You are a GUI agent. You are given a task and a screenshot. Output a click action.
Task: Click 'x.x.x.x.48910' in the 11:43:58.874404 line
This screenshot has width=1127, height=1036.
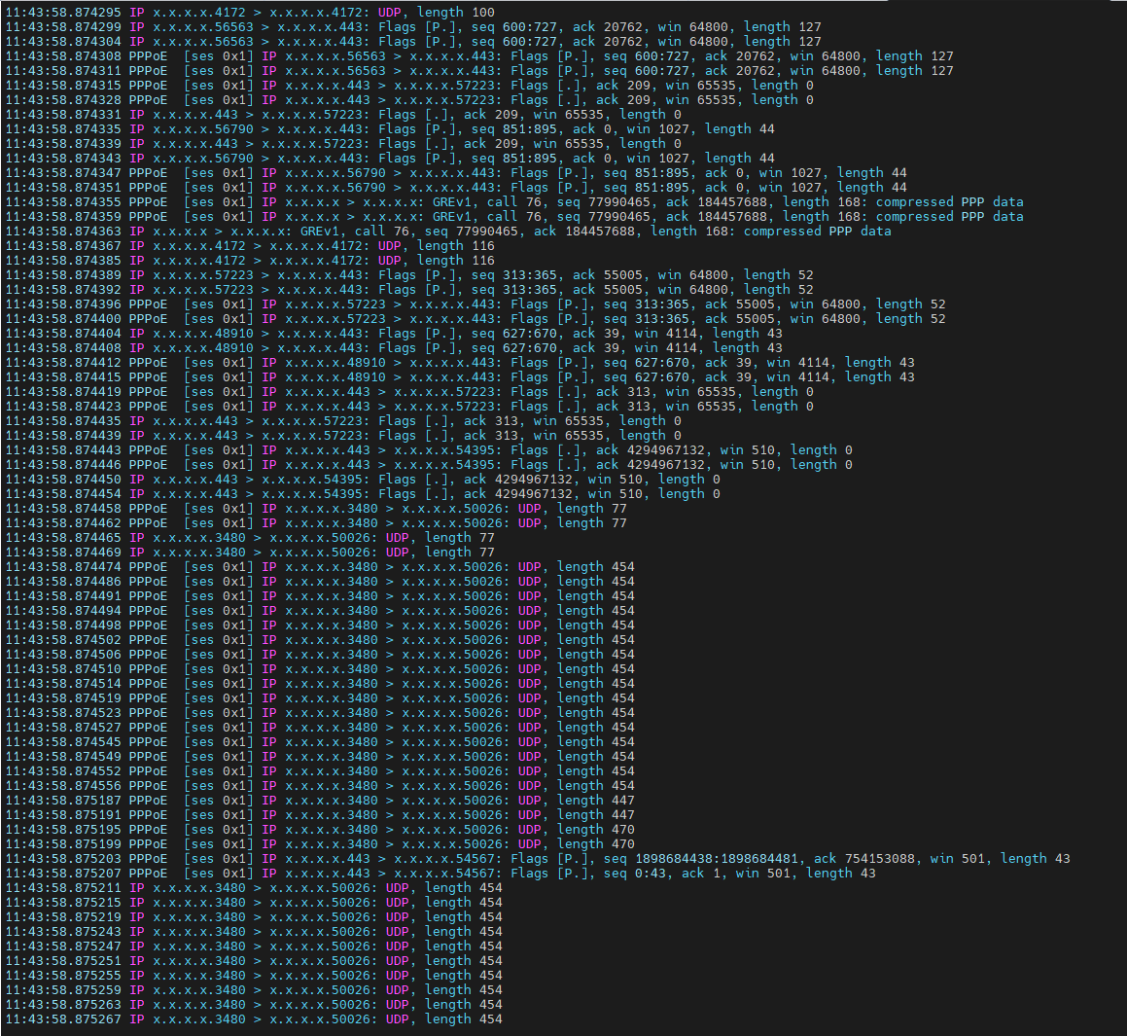point(203,333)
